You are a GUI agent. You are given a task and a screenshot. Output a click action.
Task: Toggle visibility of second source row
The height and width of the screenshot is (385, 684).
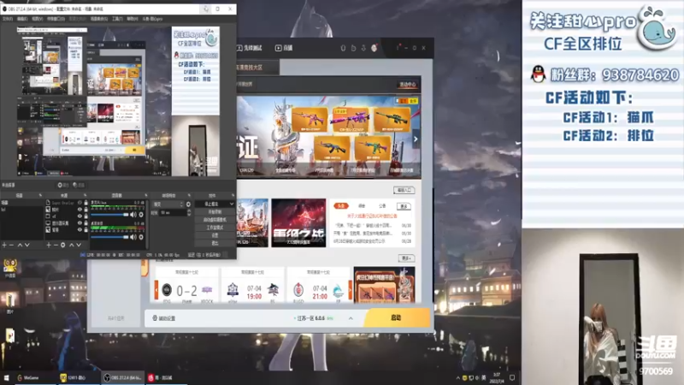(x=80, y=210)
